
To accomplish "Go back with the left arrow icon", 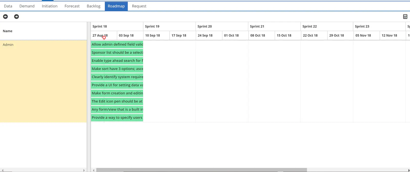I will point(5,17).
